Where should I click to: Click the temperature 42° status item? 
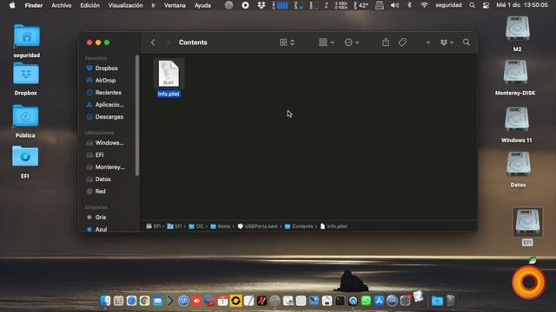[x=361, y=5]
